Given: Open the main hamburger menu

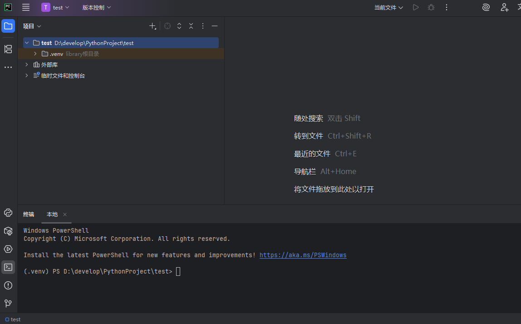Looking at the screenshot, I should click(x=26, y=7).
